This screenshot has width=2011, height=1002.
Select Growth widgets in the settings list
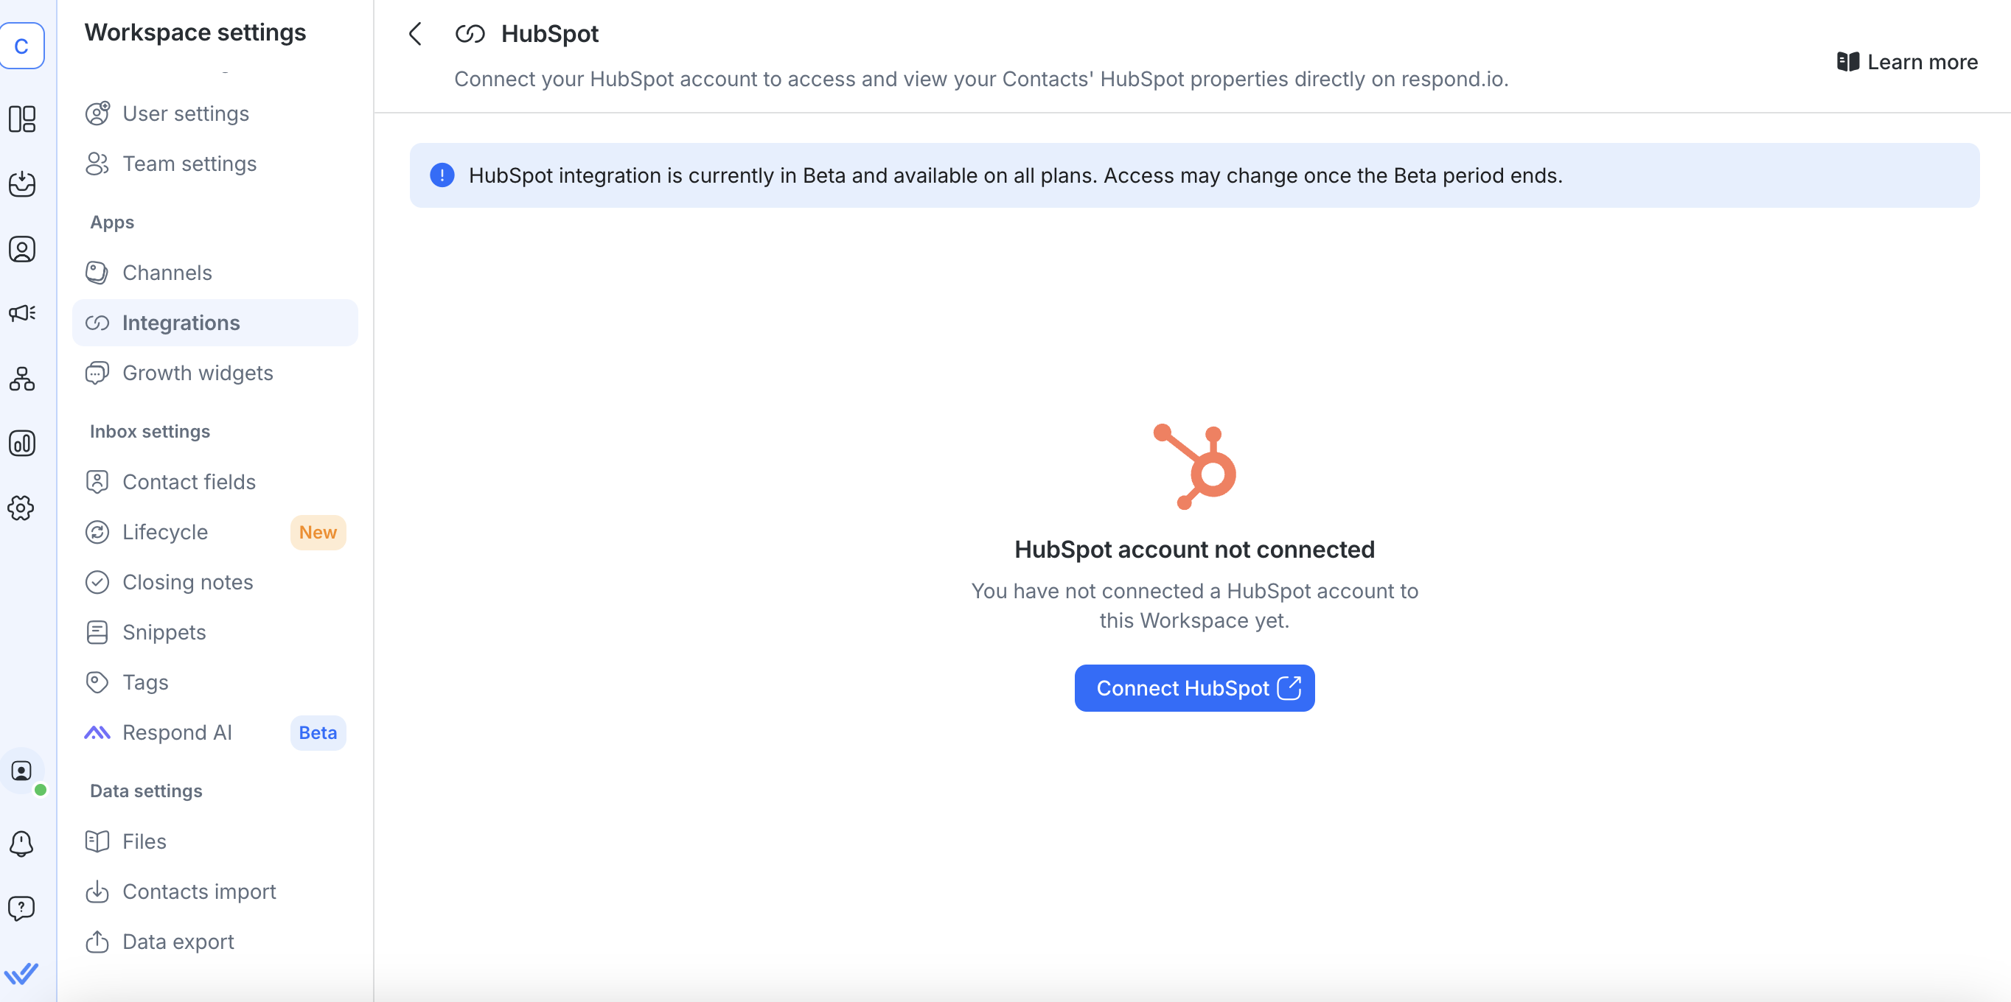pyautogui.click(x=198, y=373)
